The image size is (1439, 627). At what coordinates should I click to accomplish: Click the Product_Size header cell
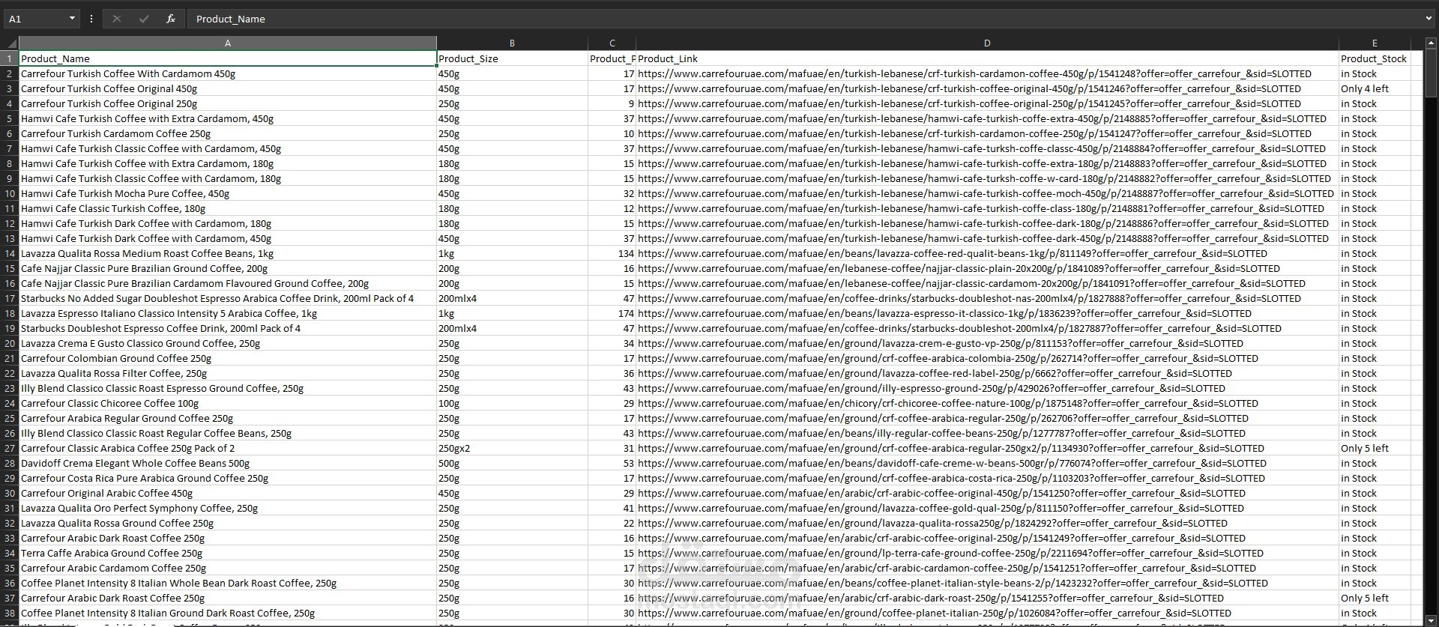(x=512, y=58)
